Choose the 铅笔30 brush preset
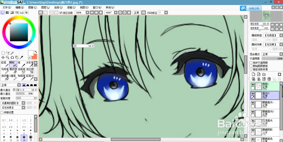Viewport: 283px width, 142px height. pos(30,77)
